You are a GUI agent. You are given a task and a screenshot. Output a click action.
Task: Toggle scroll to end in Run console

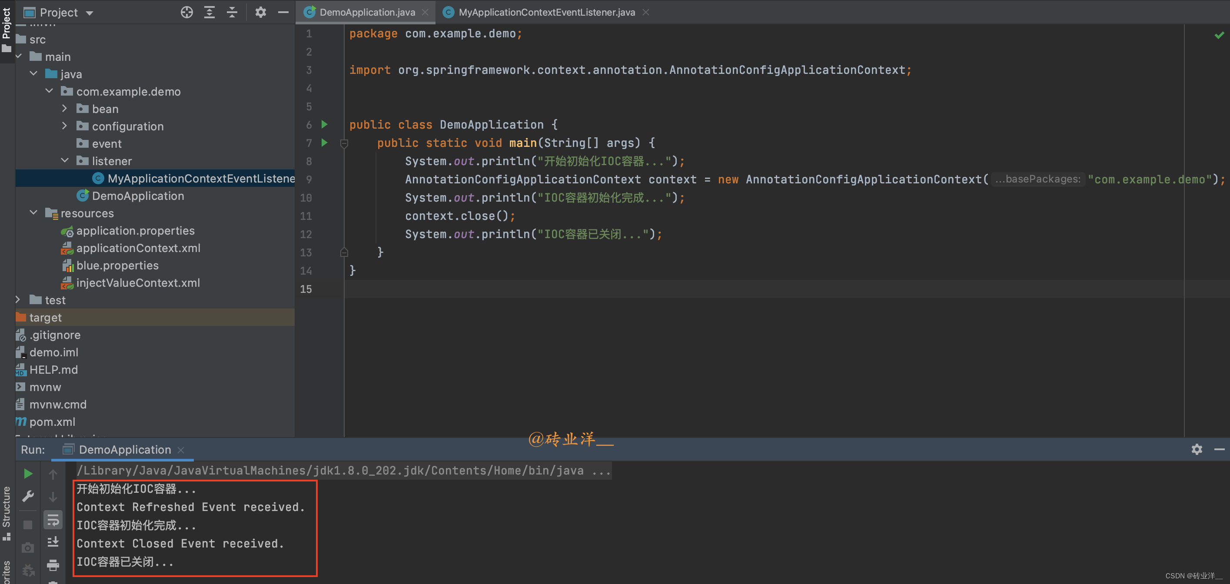[x=53, y=542]
